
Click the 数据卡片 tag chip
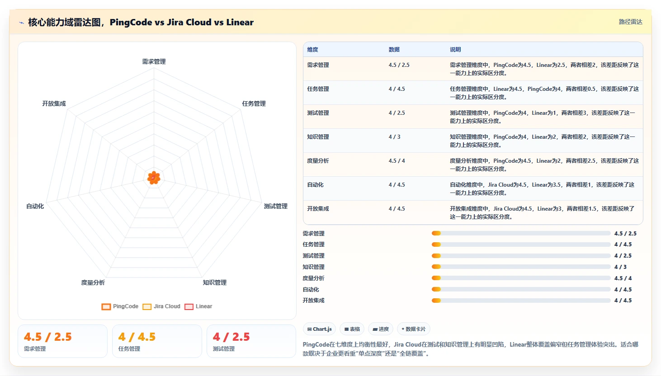point(413,329)
